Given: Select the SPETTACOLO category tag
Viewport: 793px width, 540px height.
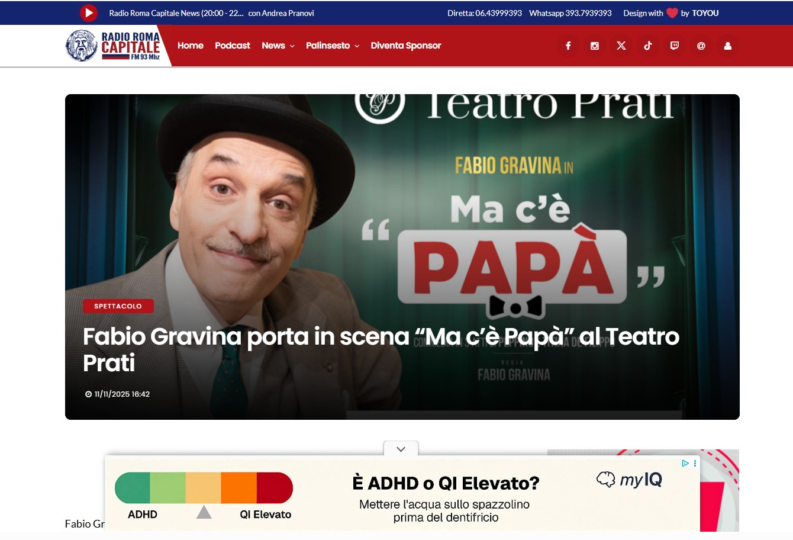Looking at the screenshot, I should [x=118, y=306].
